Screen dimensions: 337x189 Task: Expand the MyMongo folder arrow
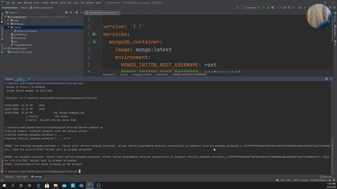click(8, 24)
